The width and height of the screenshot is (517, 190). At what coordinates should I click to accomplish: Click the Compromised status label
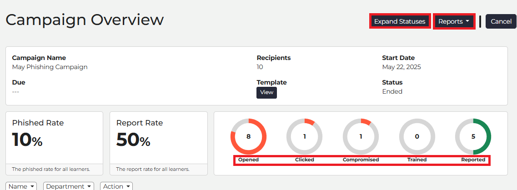point(361,160)
